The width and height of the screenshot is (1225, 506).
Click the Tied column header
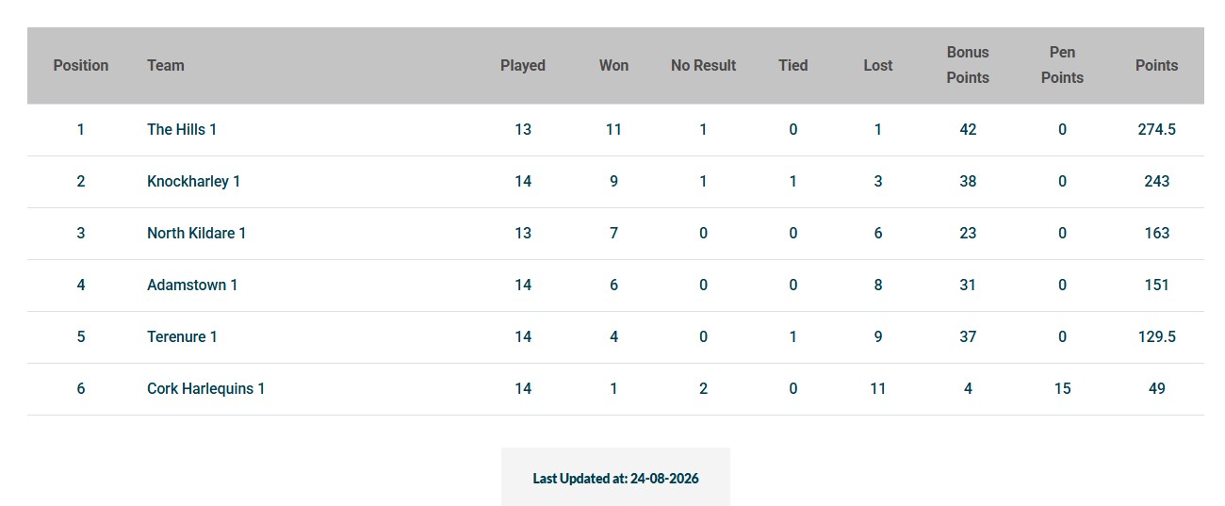(793, 66)
